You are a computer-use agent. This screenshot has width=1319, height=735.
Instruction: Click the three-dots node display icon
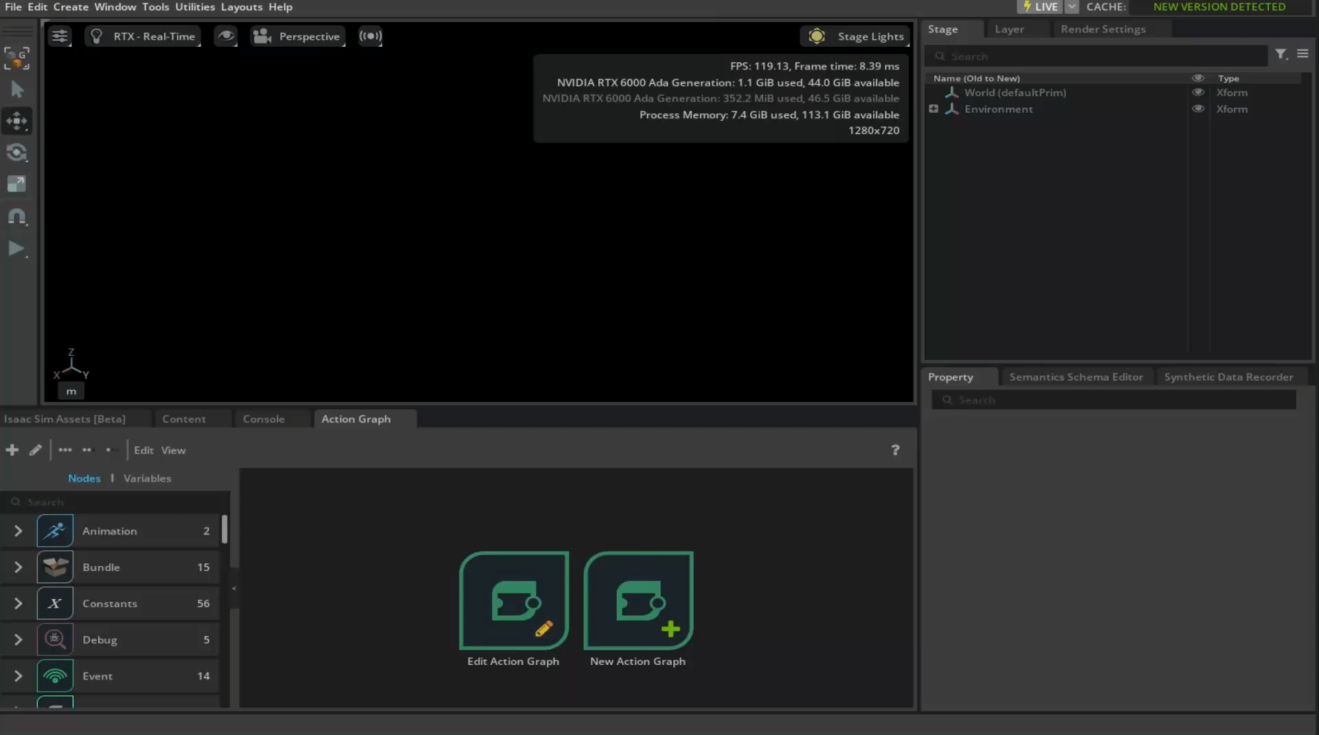[x=65, y=450]
